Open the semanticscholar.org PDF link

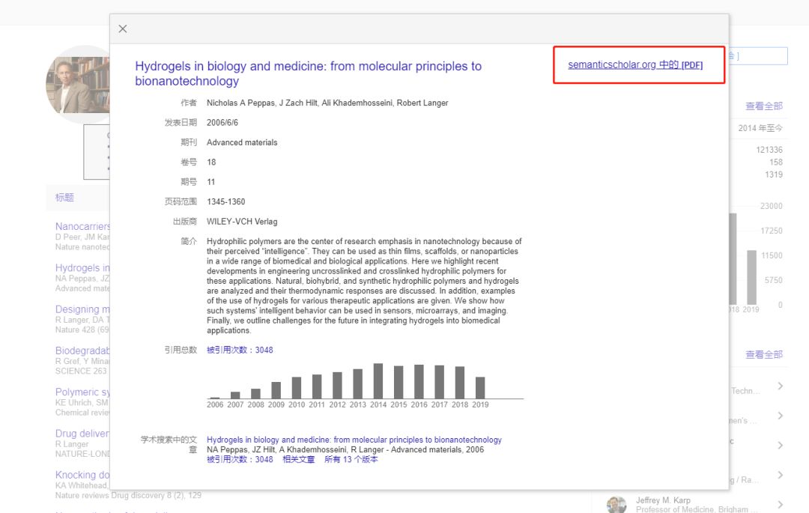click(x=635, y=65)
